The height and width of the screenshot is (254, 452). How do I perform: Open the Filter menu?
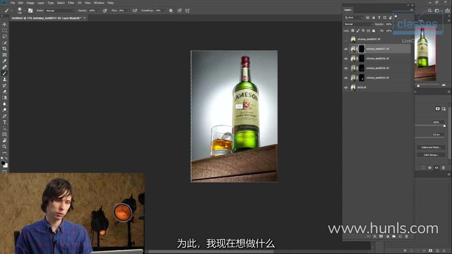coord(71,3)
